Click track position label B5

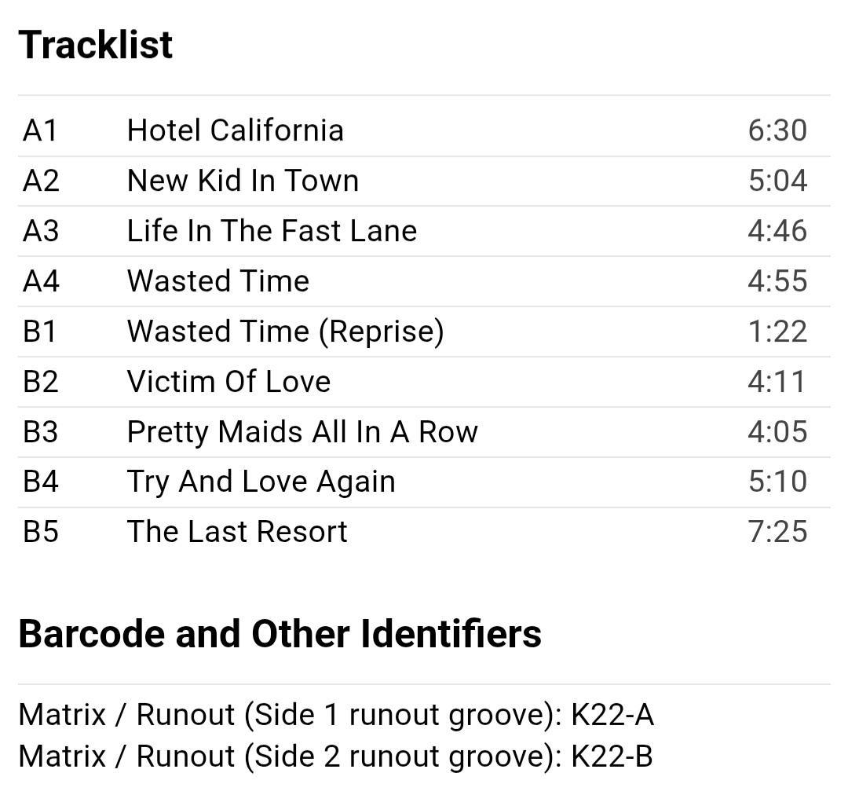pos(41,532)
